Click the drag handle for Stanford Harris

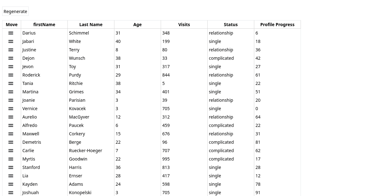11,167
